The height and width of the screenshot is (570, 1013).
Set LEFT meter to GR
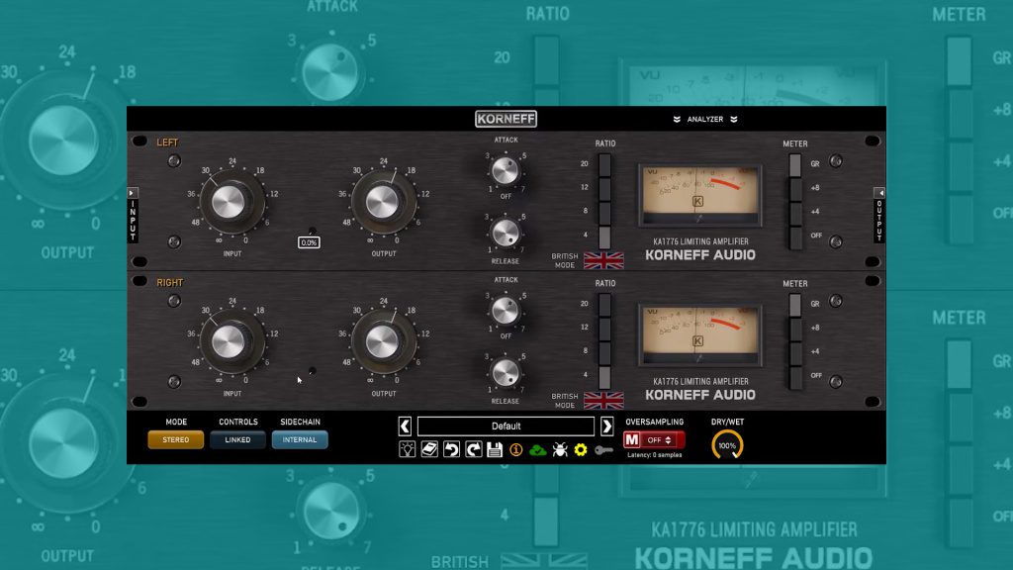(x=795, y=165)
